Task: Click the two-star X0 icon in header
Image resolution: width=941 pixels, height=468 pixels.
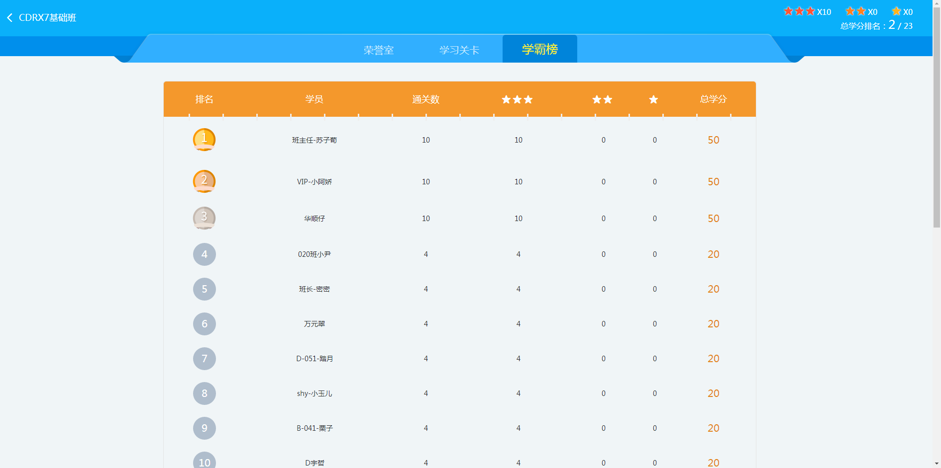Action: [x=855, y=11]
